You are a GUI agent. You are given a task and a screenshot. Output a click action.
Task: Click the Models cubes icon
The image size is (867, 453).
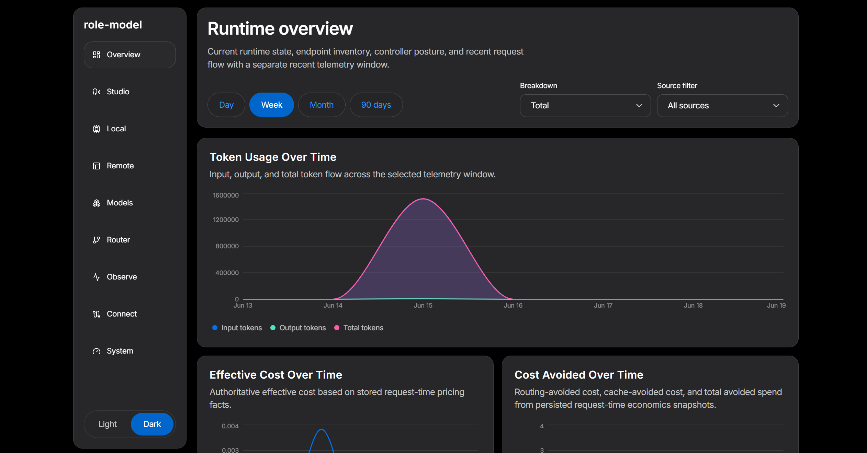pyautogui.click(x=97, y=203)
